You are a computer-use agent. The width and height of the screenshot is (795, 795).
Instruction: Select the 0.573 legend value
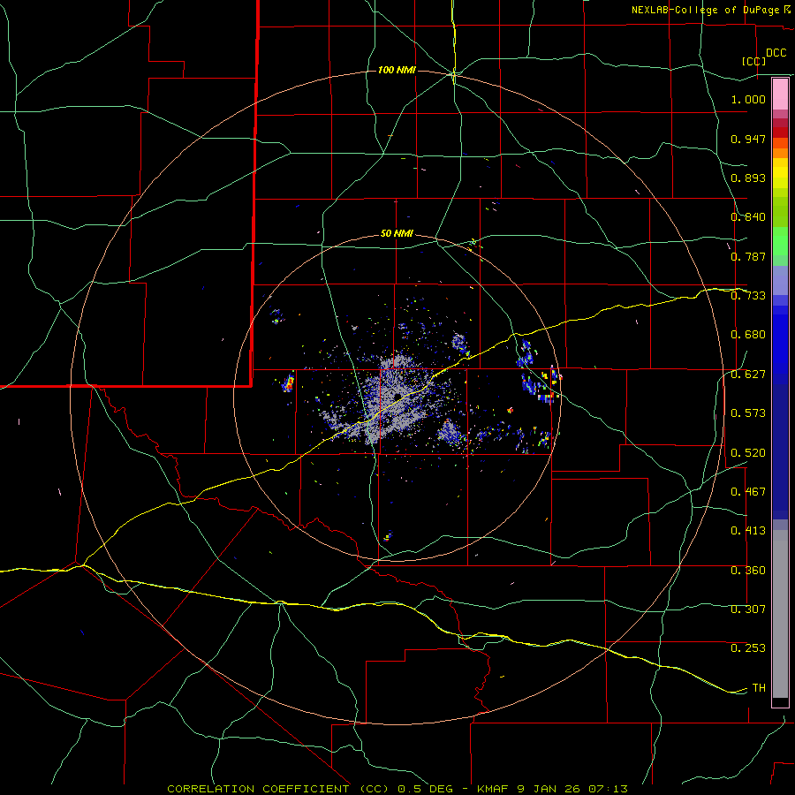(x=748, y=413)
